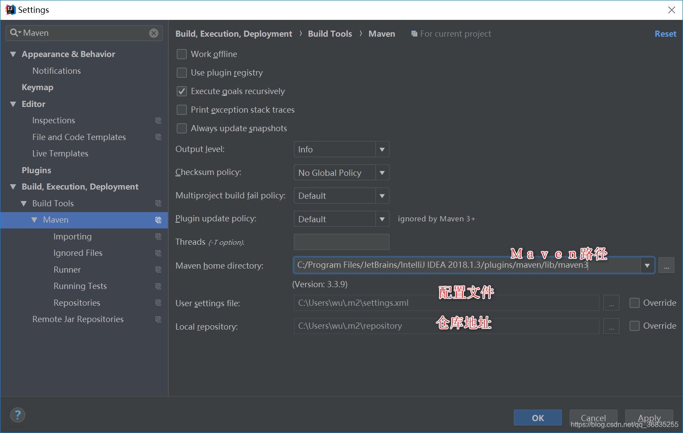
Task: Collapse the Maven tree node
Action: [34, 220]
